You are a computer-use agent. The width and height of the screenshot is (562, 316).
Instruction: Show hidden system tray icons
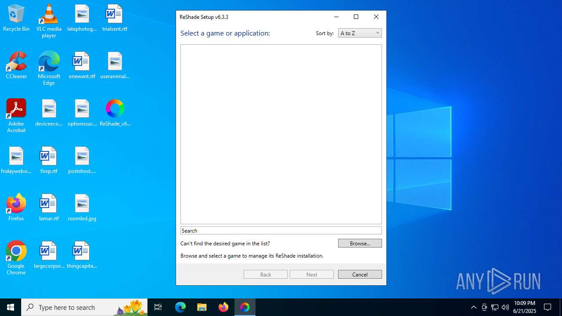pos(473,307)
